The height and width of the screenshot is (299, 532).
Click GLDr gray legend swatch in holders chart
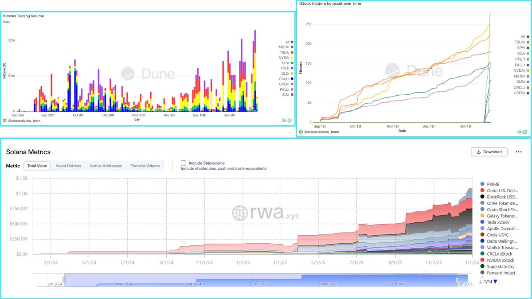528,82
